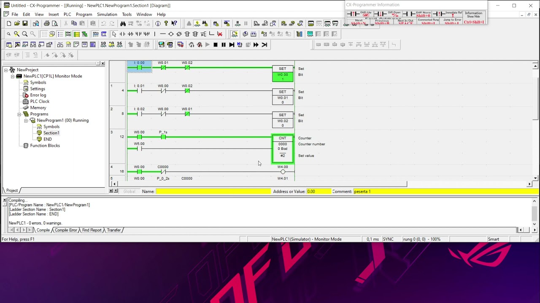
Task: Click the selection arrow pointer tool
Action: 114,34
